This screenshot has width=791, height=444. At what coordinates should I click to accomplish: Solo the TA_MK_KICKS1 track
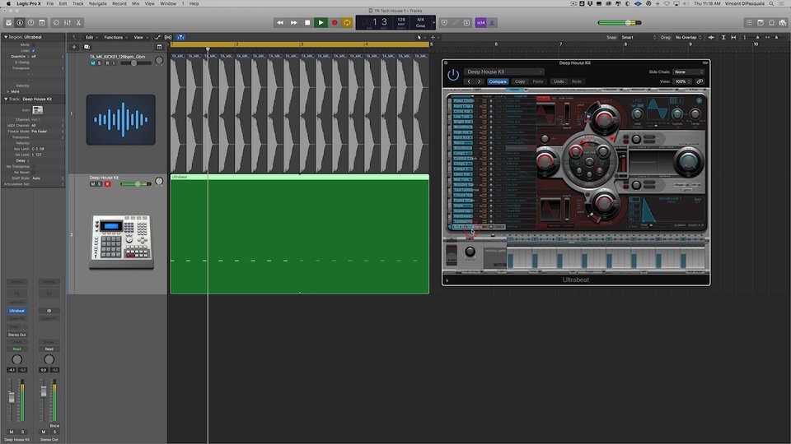click(x=100, y=63)
